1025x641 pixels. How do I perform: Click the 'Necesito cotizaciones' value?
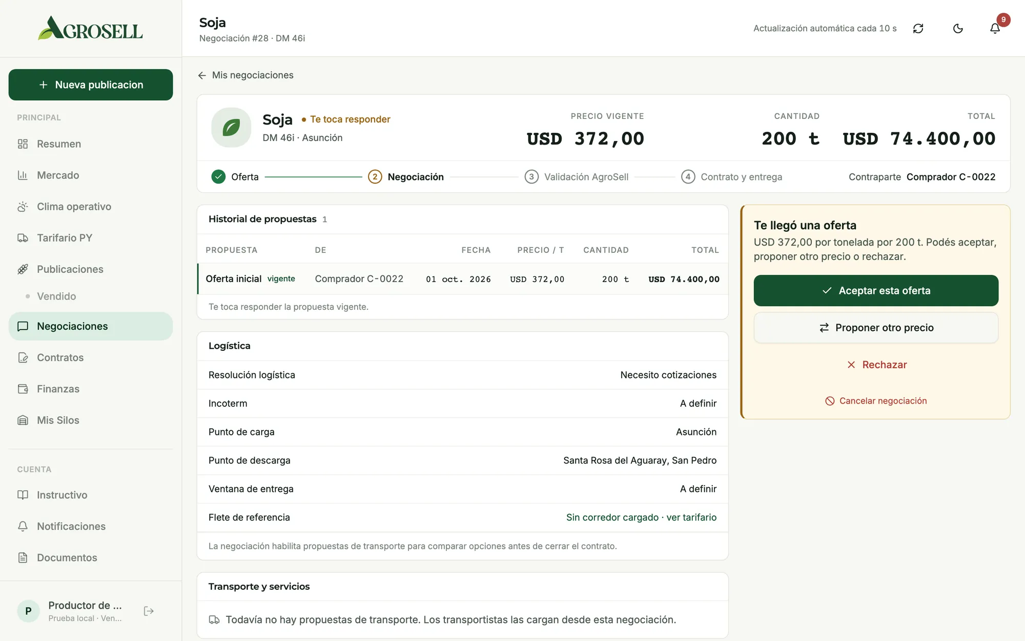coord(668,375)
